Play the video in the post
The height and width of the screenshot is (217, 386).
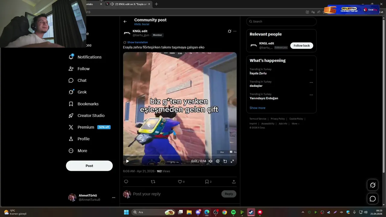(x=128, y=161)
